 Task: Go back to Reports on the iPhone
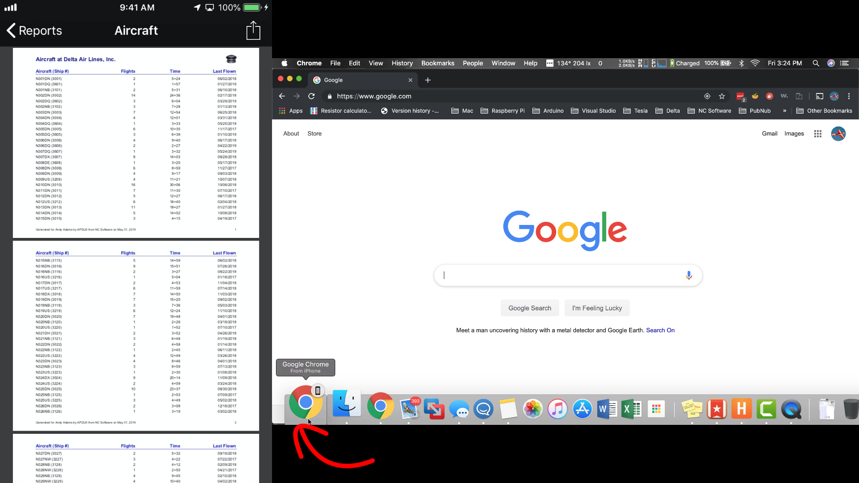34,30
